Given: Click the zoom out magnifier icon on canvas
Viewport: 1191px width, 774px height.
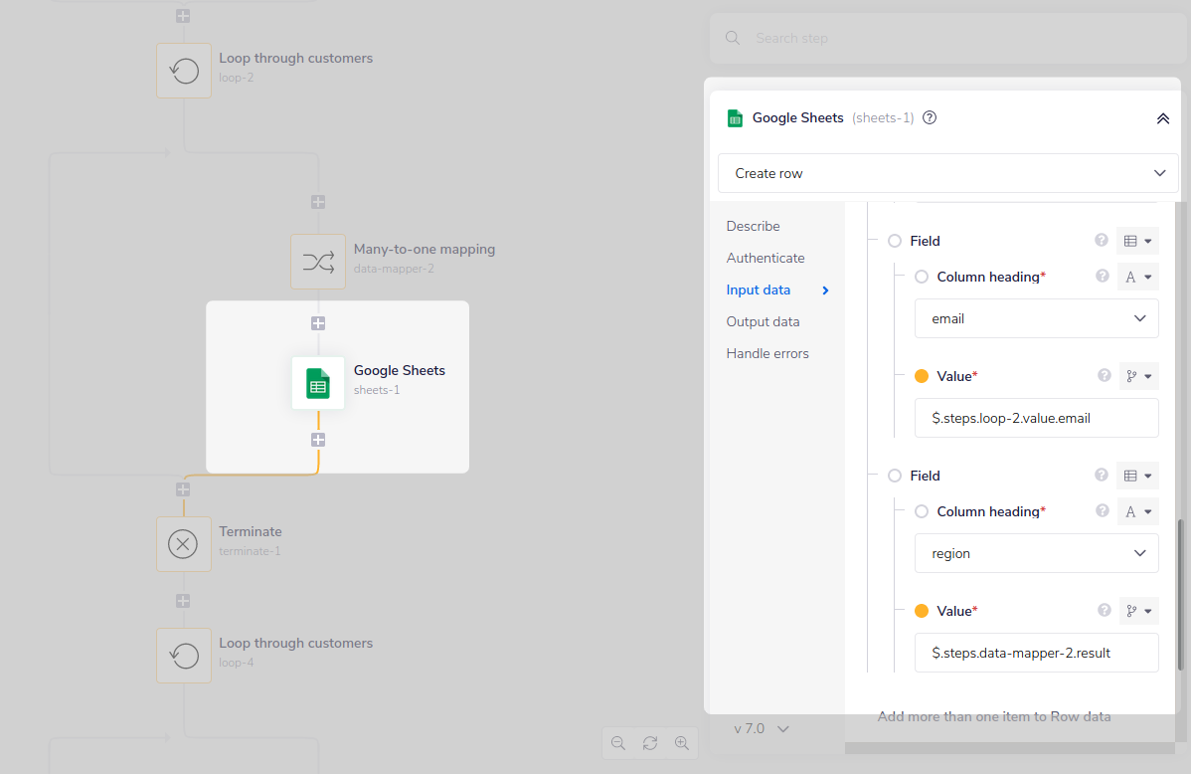Looking at the screenshot, I should click(x=618, y=743).
